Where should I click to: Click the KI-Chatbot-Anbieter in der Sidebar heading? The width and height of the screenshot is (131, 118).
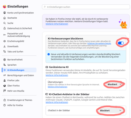pos(69,94)
